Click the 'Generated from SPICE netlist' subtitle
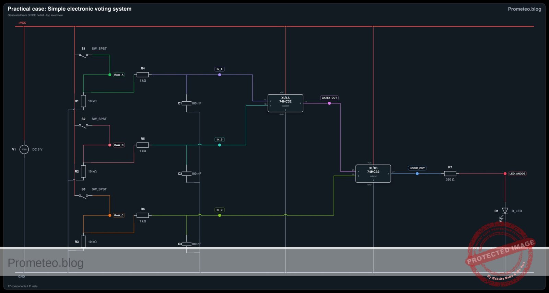 pyautogui.click(x=35, y=15)
